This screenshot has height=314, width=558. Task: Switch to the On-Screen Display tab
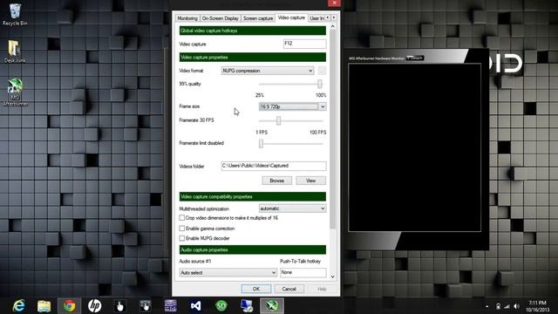pyautogui.click(x=221, y=18)
